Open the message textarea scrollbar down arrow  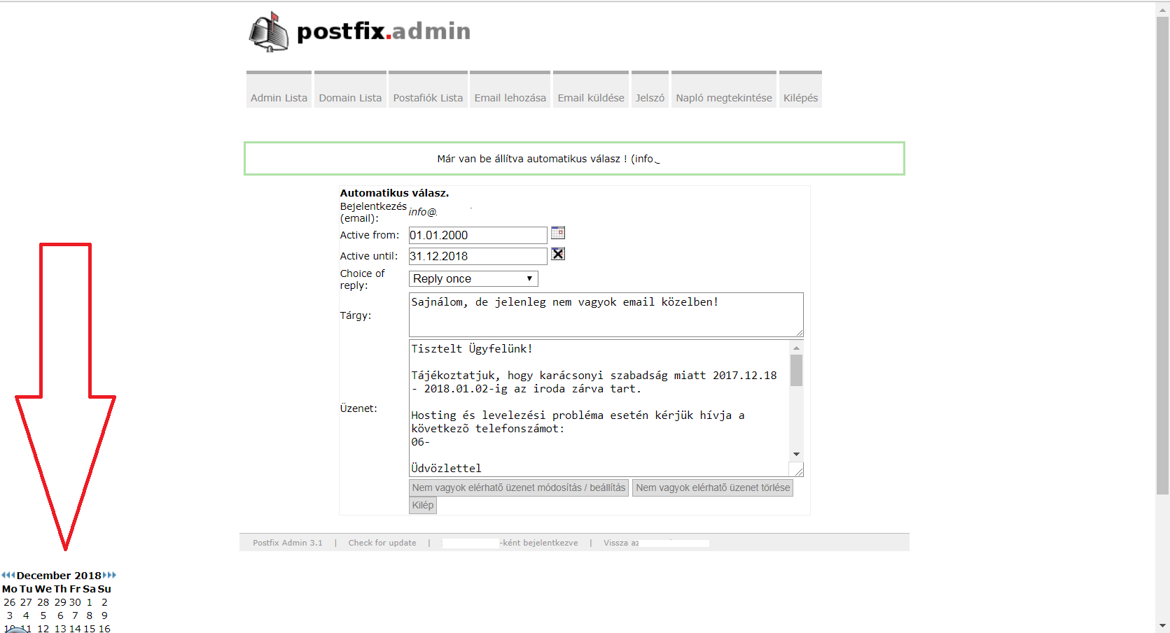point(796,454)
